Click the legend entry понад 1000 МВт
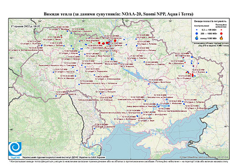Viewport: 237px width, 168px height. (209, 38)
